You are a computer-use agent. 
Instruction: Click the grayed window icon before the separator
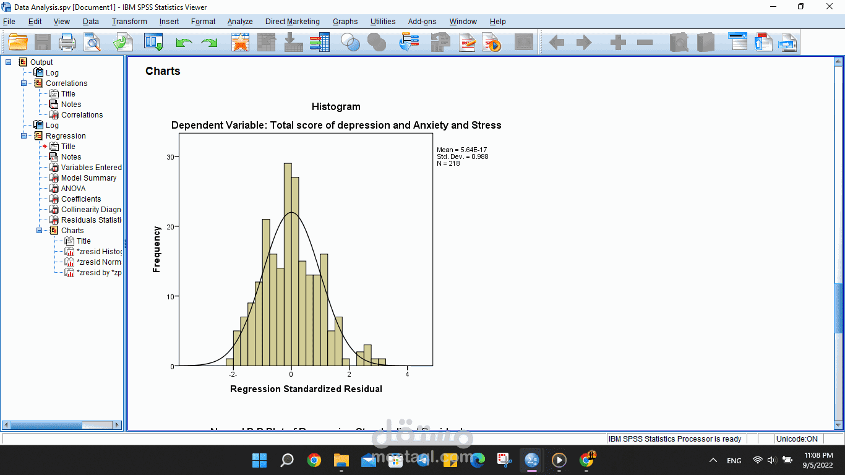click(x=524, y=42)
